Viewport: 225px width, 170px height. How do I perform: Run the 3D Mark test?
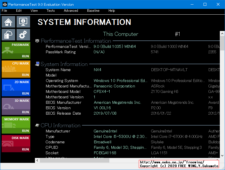pos(25,112)
